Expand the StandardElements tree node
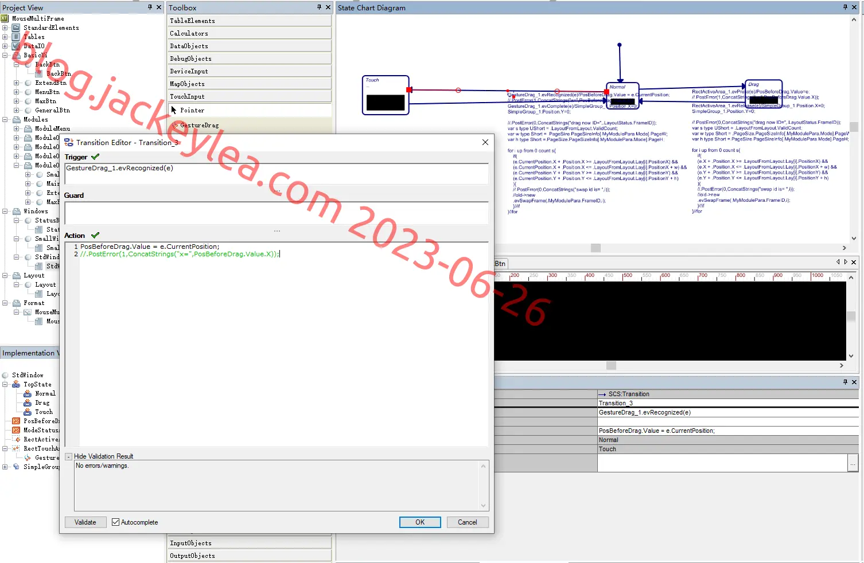This screenshot has height=563, width=864. (5, 28)
